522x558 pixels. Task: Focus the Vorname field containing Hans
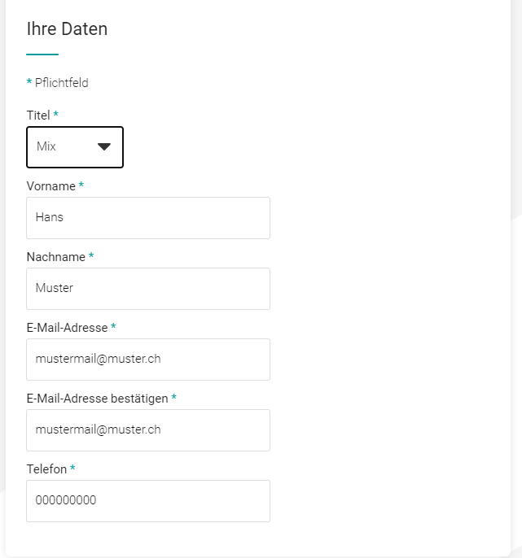click(x=148, y=218)
